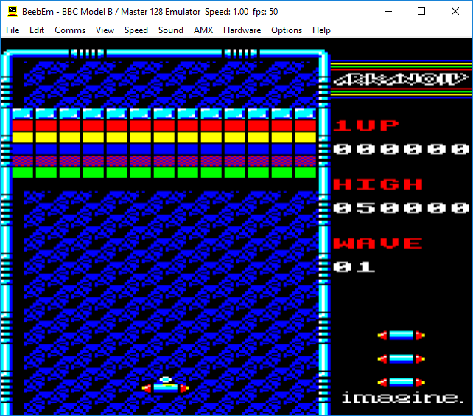The image size is (473, 416).
Task: Click the left enemy hatch on top wall
Action: pyautogui.click(x=88, y=54)
